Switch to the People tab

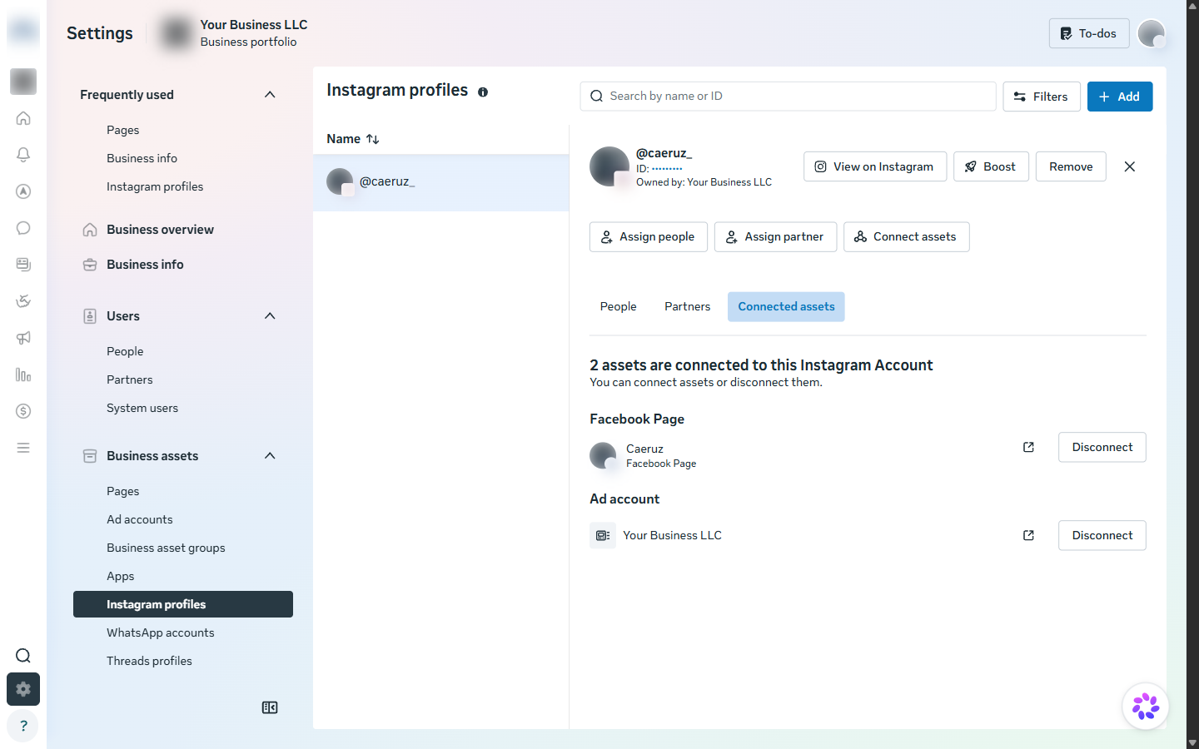618,307
